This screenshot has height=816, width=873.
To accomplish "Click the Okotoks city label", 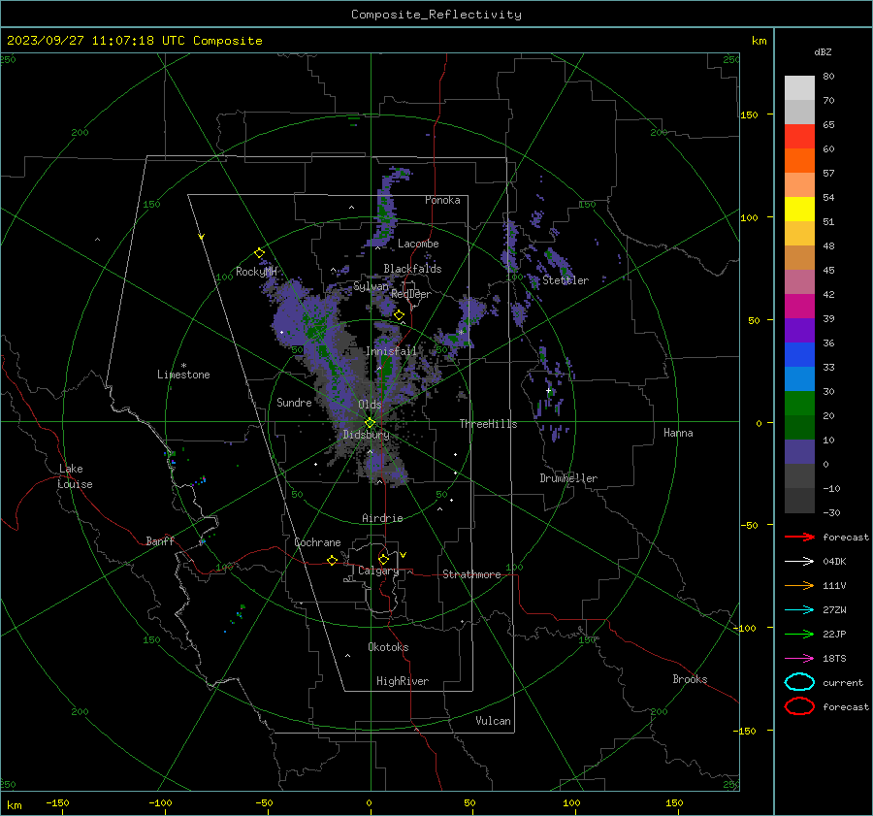I will 388,646.
